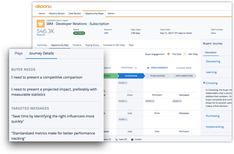The width and height of the screenshot is (234, 154).
Task: Click the orange crown opportunity icon
Action: click(x=41, y=24)
